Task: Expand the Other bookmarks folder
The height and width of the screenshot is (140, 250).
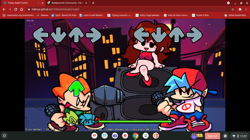Action: tap(235, 15)
